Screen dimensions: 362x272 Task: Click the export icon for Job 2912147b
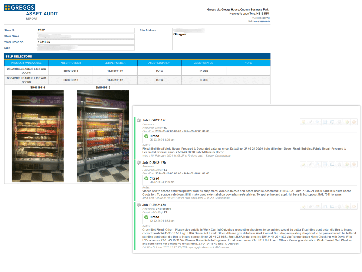pos(346,164)
